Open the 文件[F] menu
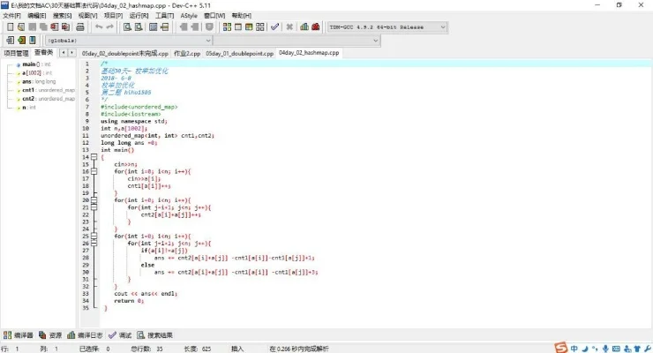 (x=11, y=15)
